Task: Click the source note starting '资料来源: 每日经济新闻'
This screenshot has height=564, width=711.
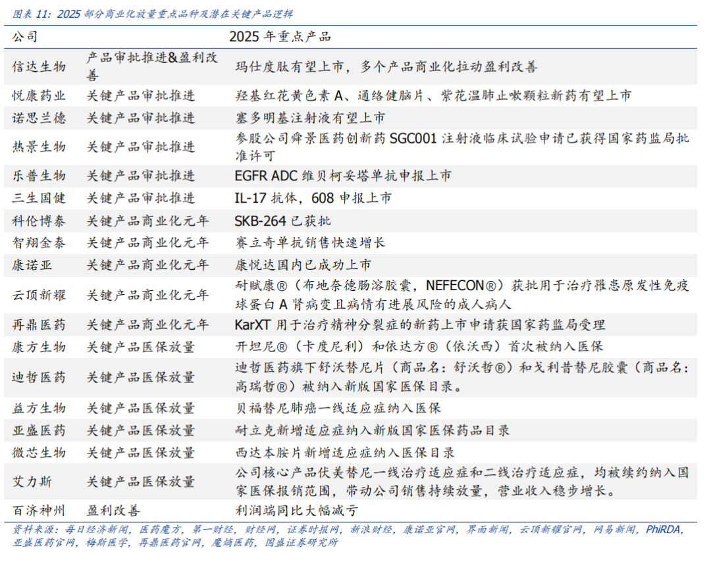Action: click(348, 536)
